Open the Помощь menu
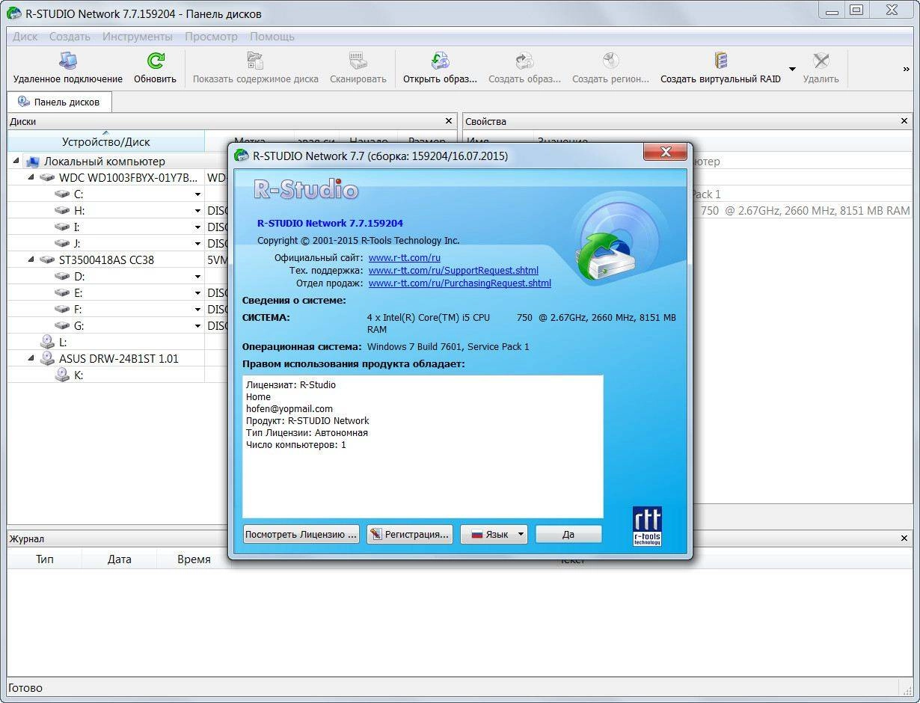This screenshot has width=920, height=703. pos(272,36)
